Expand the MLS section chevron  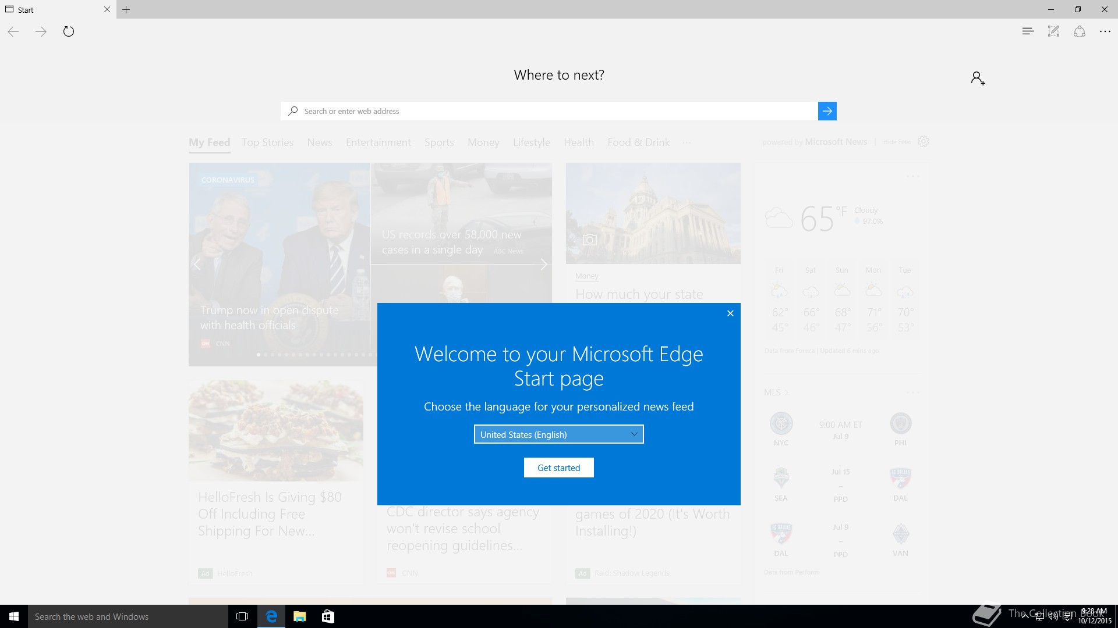pos(787,392)
